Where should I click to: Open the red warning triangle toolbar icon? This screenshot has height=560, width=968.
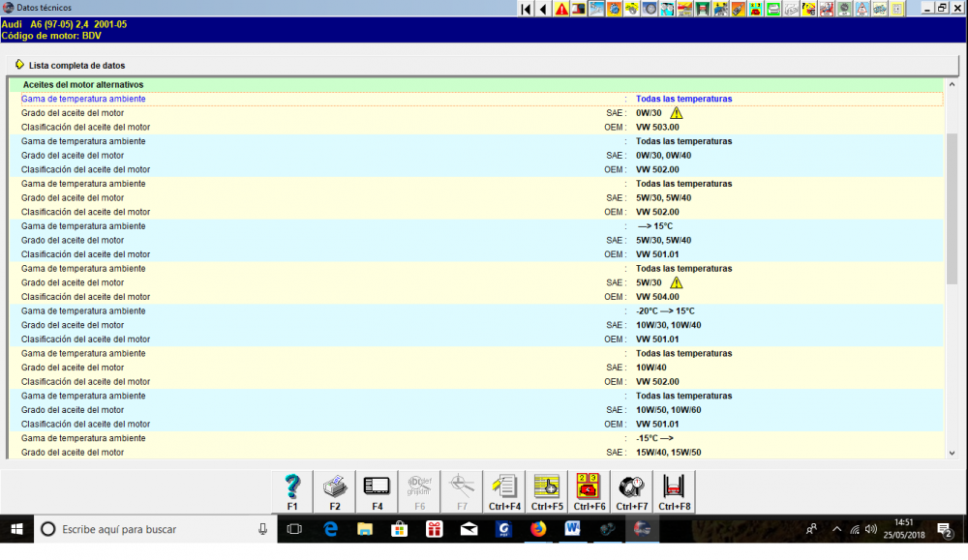pyautogui.click(x=561, y=9)
